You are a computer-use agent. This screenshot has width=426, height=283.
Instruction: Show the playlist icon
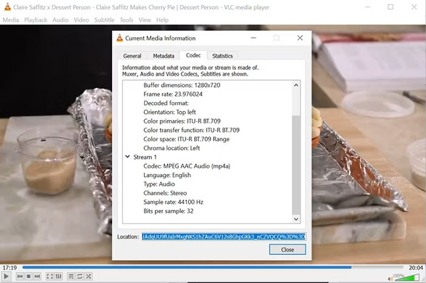(71, 276)
